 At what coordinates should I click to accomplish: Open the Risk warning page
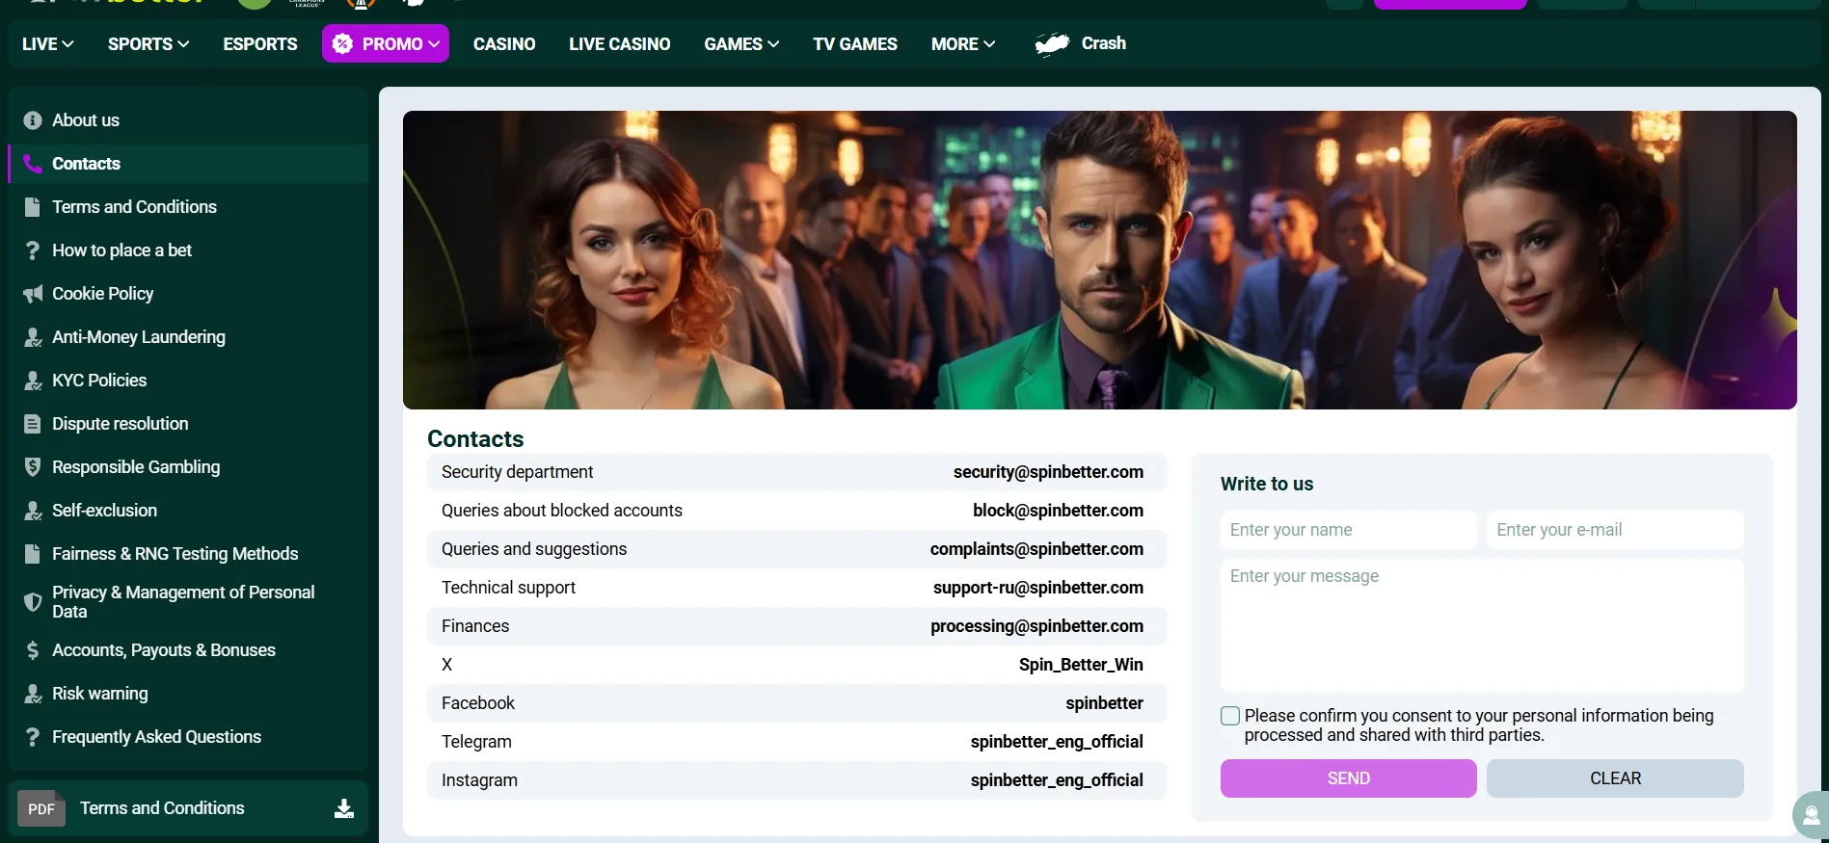pos(100,694)
